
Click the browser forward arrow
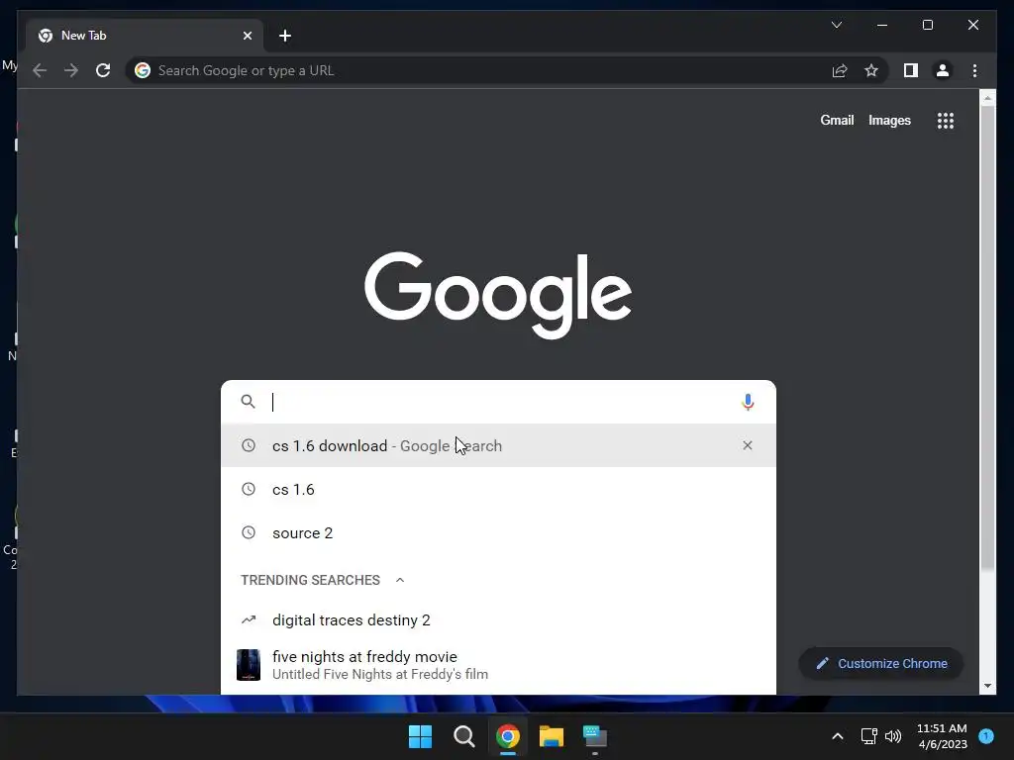point(71,70)
